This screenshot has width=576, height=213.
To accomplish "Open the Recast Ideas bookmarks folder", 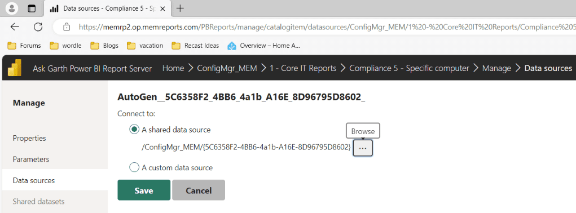I will (x=195, y=46).
